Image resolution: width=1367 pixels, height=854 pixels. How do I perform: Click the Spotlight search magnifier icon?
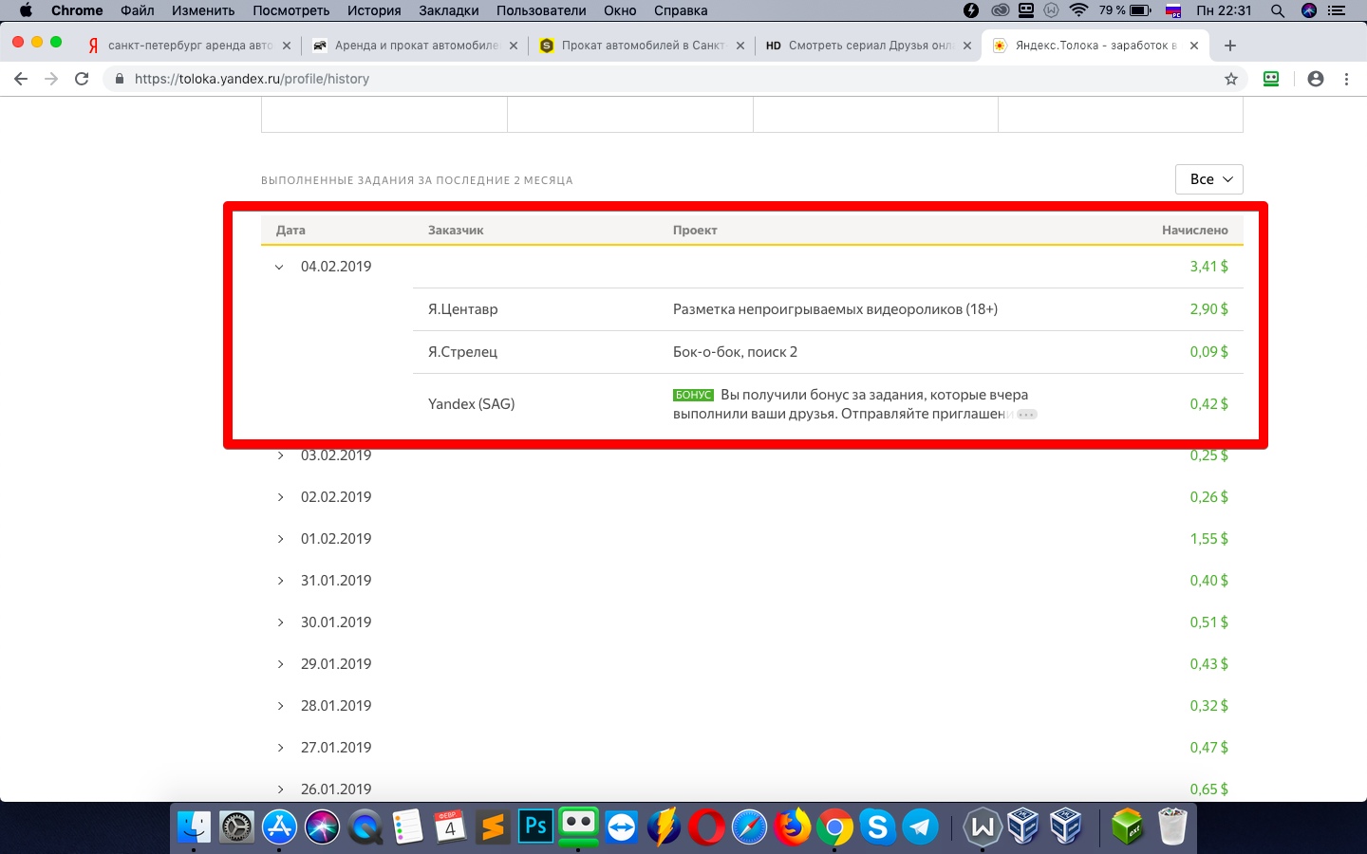click(1278, 10)
